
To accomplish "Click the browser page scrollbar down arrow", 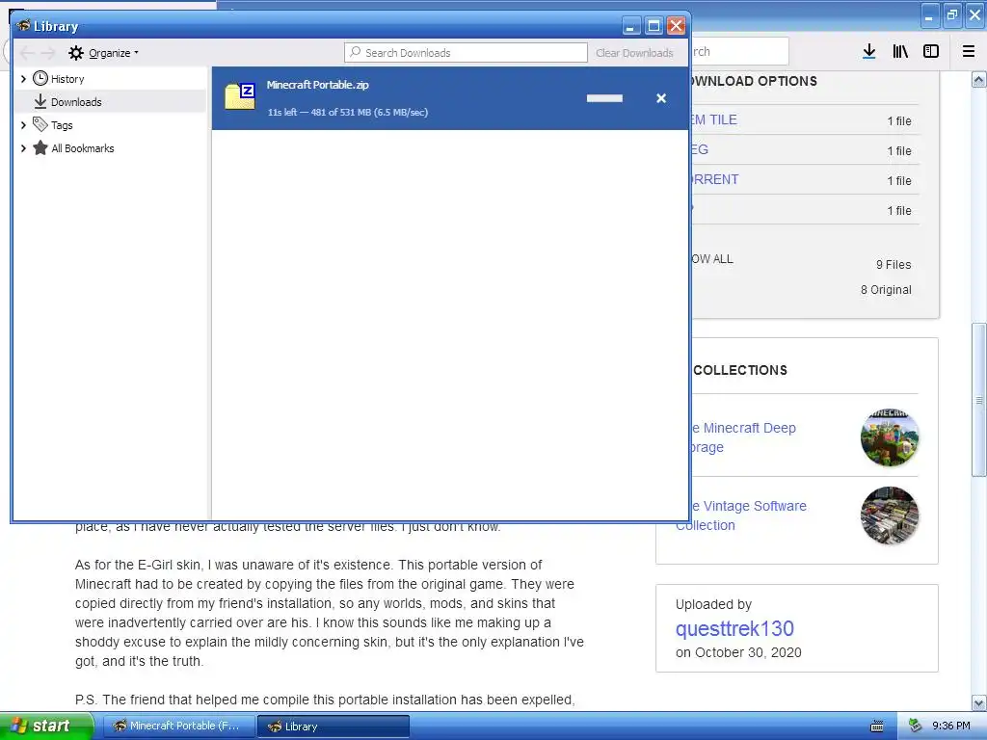I will pos(978,702).
